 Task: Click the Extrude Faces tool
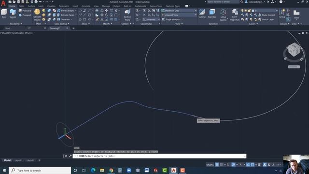(x=66, y=15)
